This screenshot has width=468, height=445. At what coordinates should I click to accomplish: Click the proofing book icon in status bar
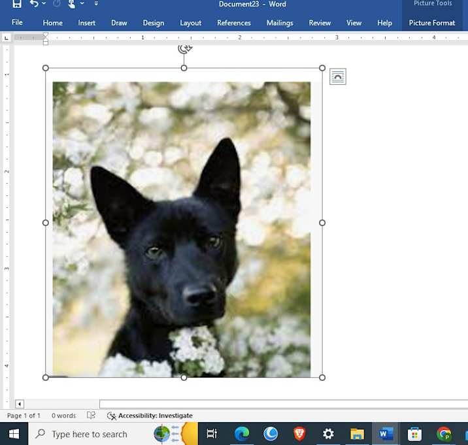(91, 416)
